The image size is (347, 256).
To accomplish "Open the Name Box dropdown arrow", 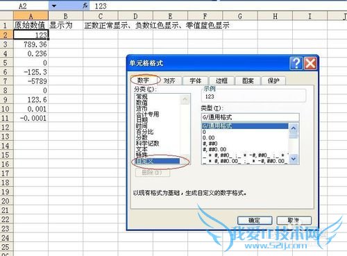I will point(54,6).
